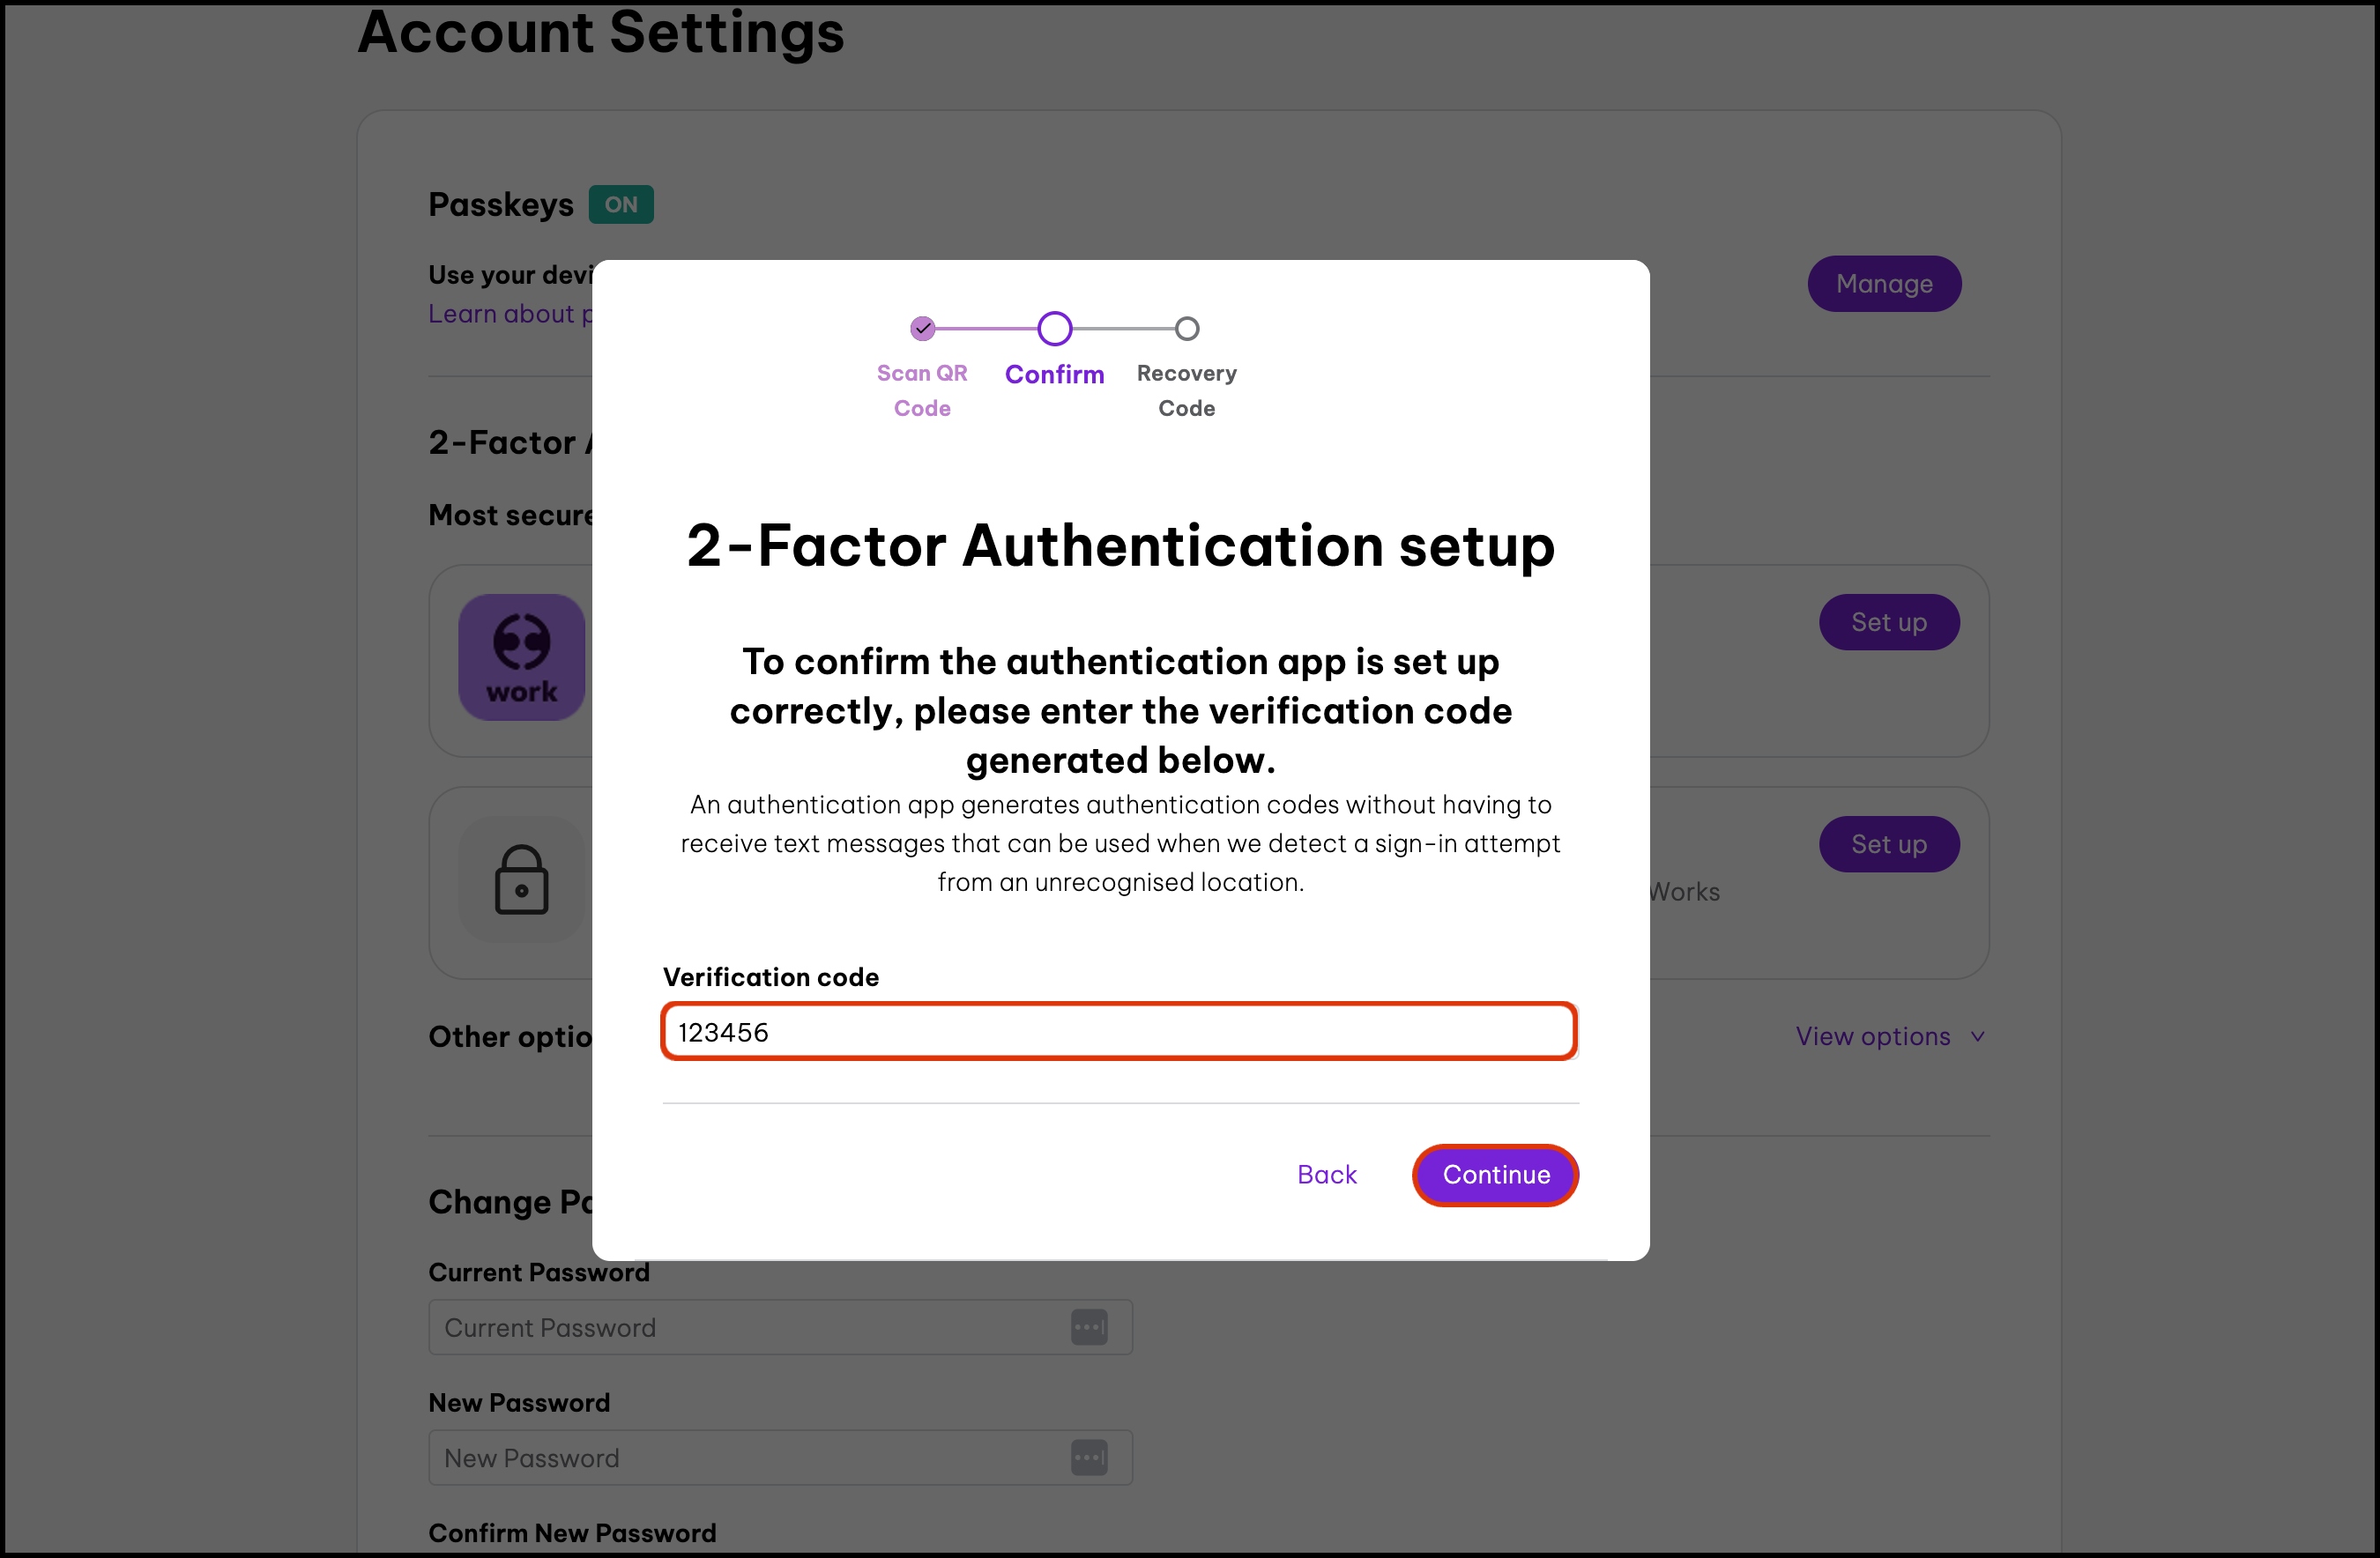This screenshot has width=2380, height=1558.
Task: Click the Passkeys ON status badge
Action: click(x=620, y=205)
